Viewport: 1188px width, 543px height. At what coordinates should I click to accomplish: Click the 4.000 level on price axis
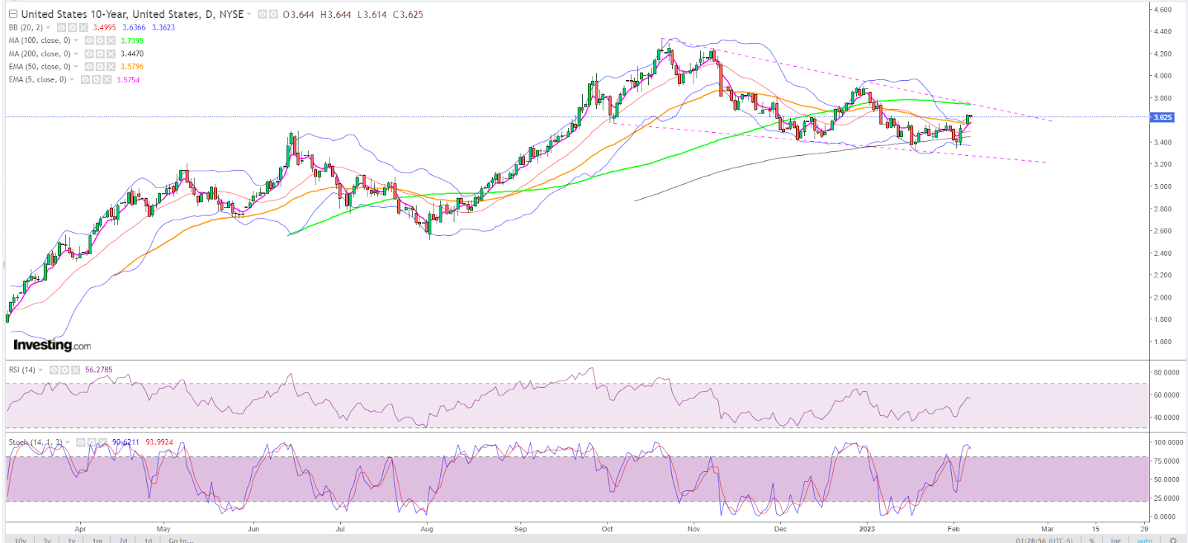[1162, 76]
